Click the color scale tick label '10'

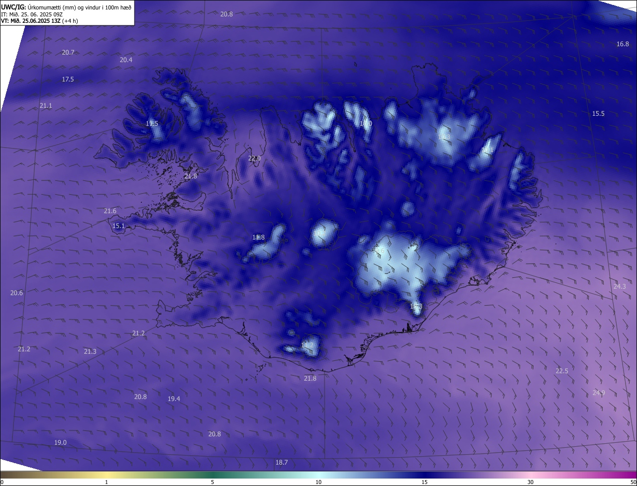[318, 483]
